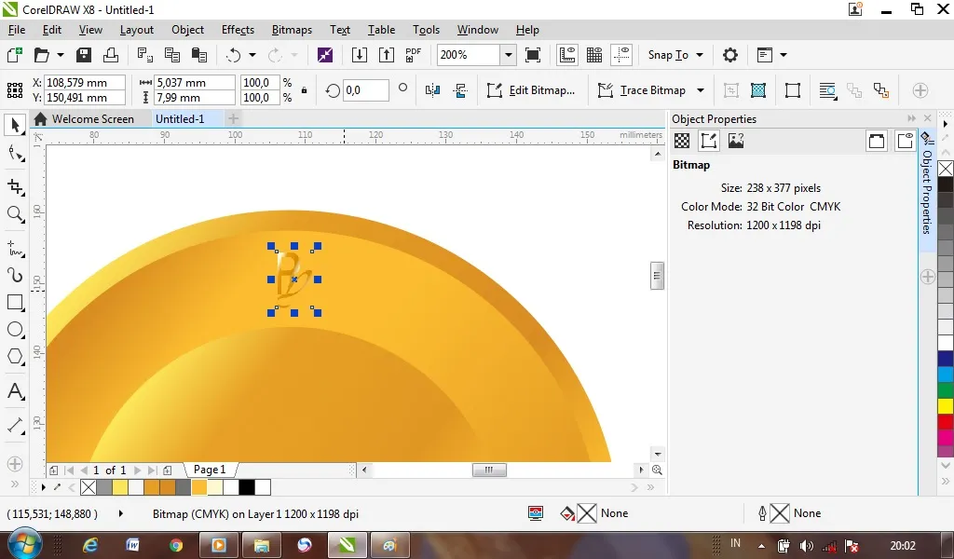Choose the Polygon tool

click(15, 357)
